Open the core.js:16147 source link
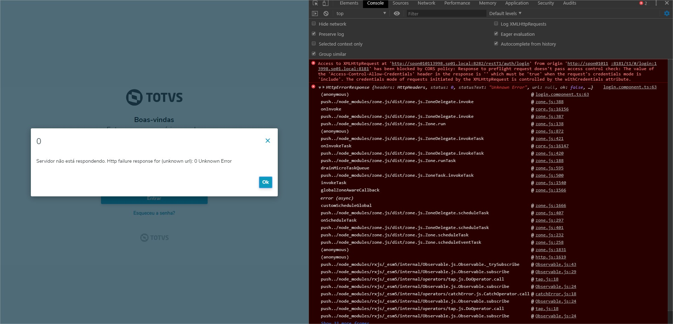The image size is (673, 324). pos(552,146)
